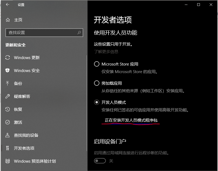The height and width of the screenshot is (171, 218).
Task: Click the 查找设置 search field
Action: (x=44, y=33)
